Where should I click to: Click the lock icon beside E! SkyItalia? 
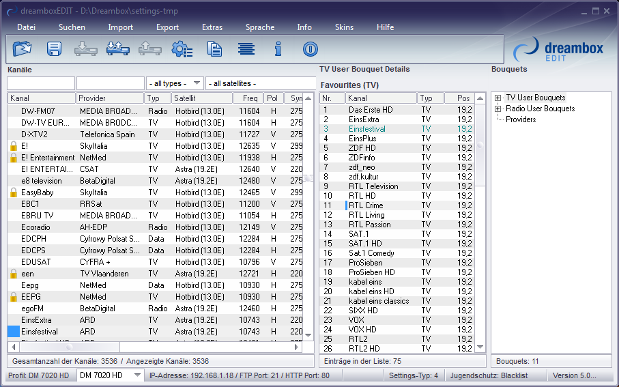tap(14, 146)
